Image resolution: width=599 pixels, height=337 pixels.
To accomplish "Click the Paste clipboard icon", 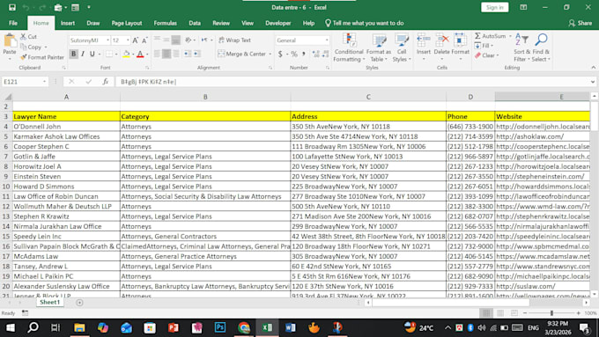I will tap(10, 41).
